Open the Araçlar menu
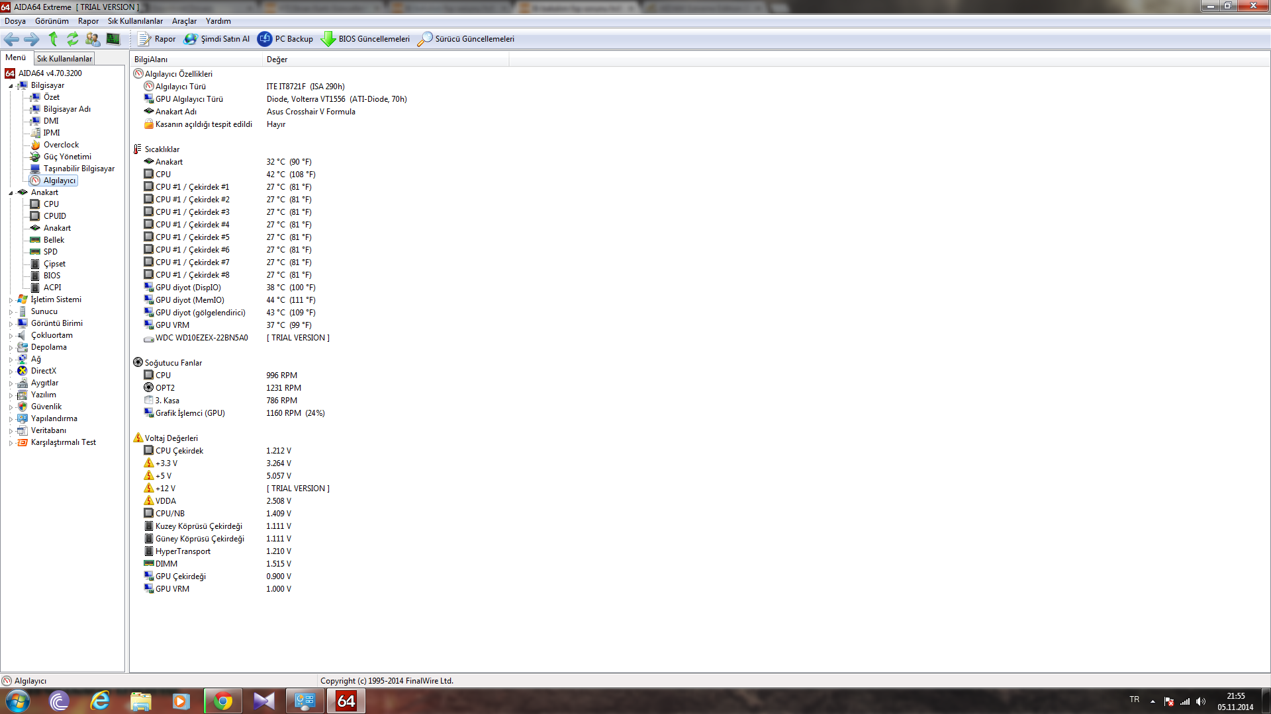Image resolution: width=1271 pixels, height=714 pixels. [x=184, y=21]
